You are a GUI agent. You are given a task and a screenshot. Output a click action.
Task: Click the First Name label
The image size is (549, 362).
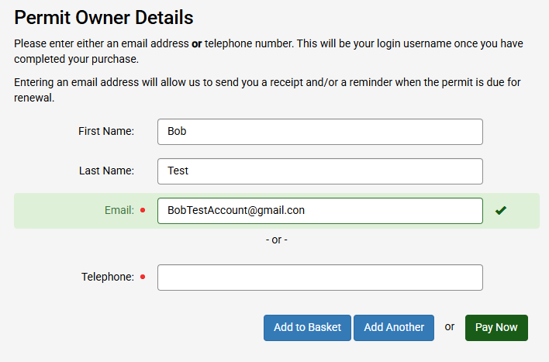point(106,132)
